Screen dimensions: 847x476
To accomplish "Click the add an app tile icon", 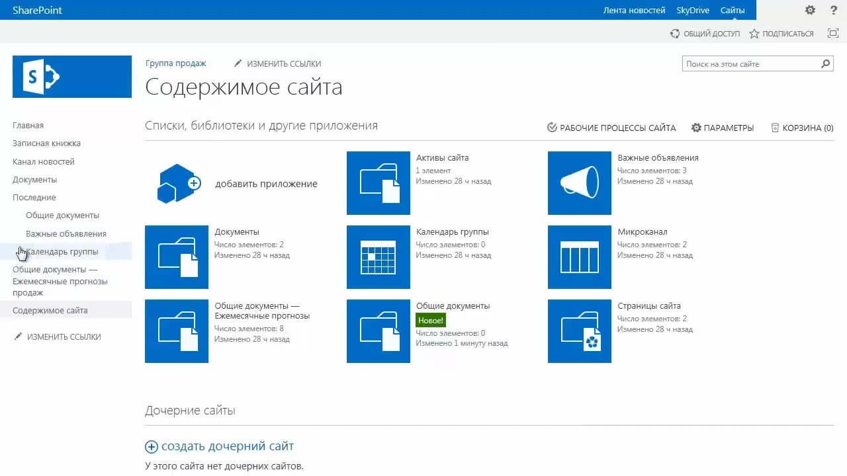I will click(179, 183).
